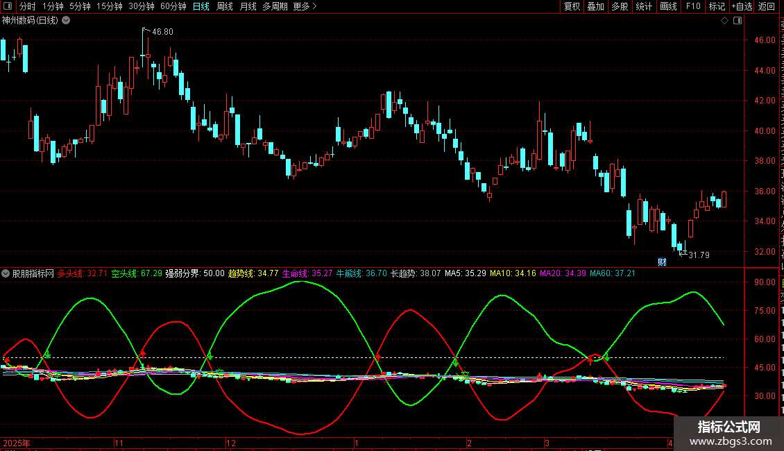The width and height of the screenshot is (784, 451).
Task: Switch to 周线 weekly chart
Action: click(225, 6)
